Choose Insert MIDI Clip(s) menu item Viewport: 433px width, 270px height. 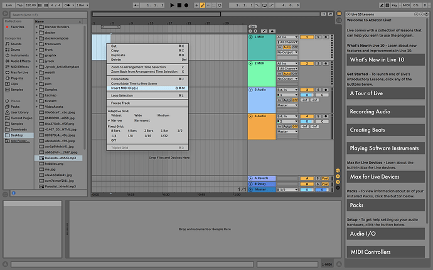147,88
